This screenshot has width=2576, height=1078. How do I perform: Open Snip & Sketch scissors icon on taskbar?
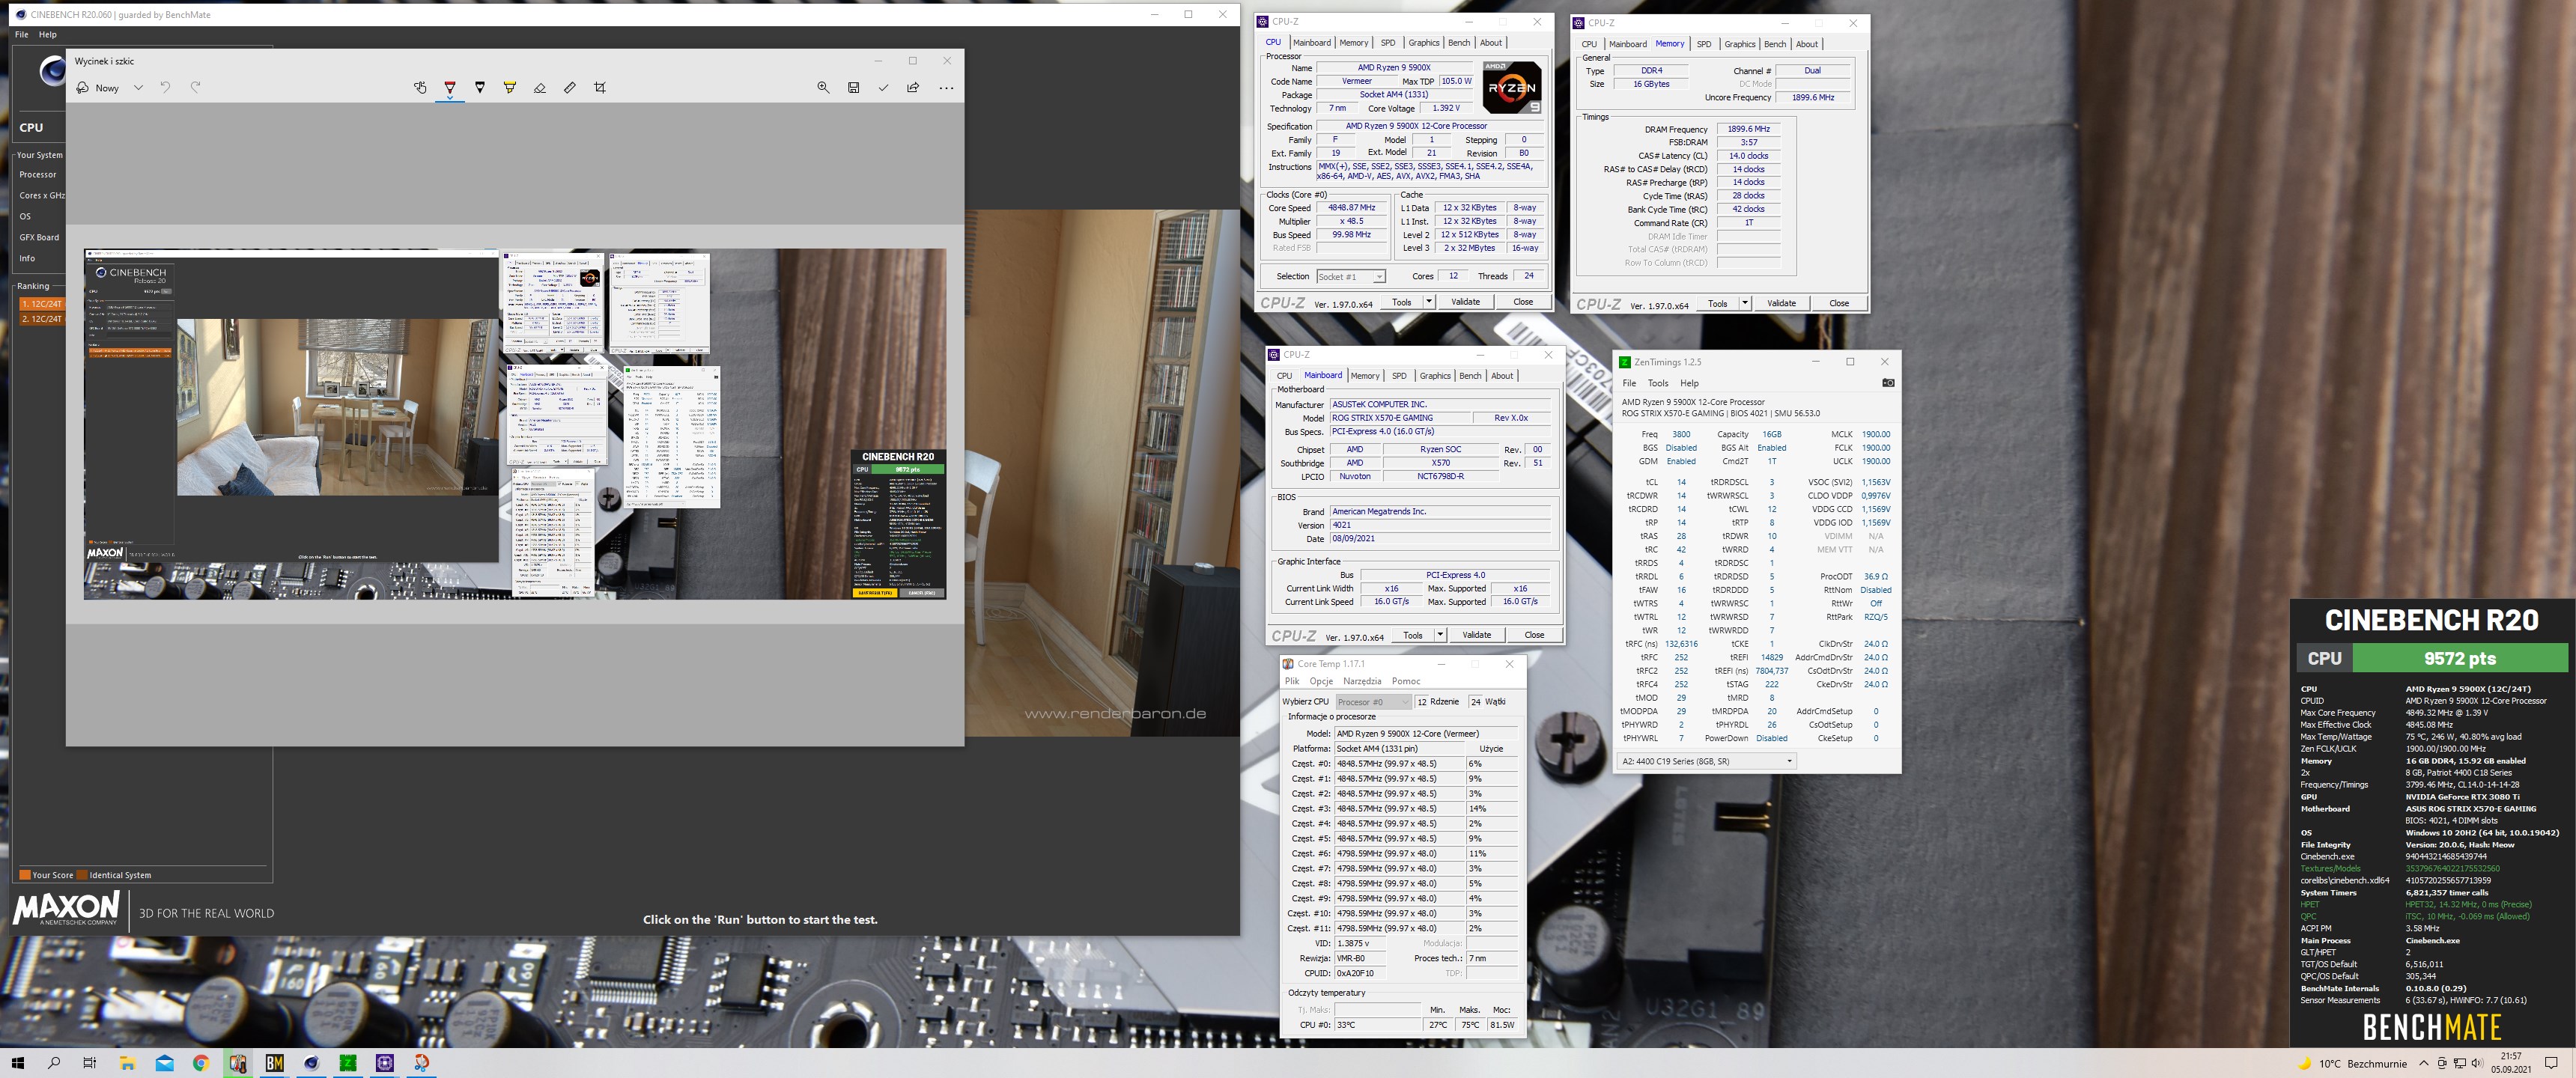click(x=421, y=1063)
